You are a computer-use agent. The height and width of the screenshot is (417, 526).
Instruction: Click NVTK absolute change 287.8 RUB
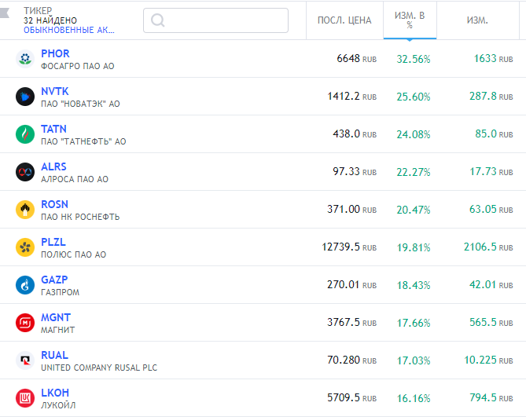coord(491,97)
